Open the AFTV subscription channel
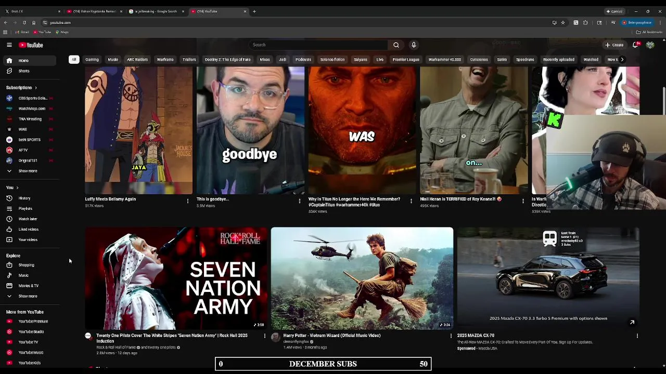 coord(23,150)
